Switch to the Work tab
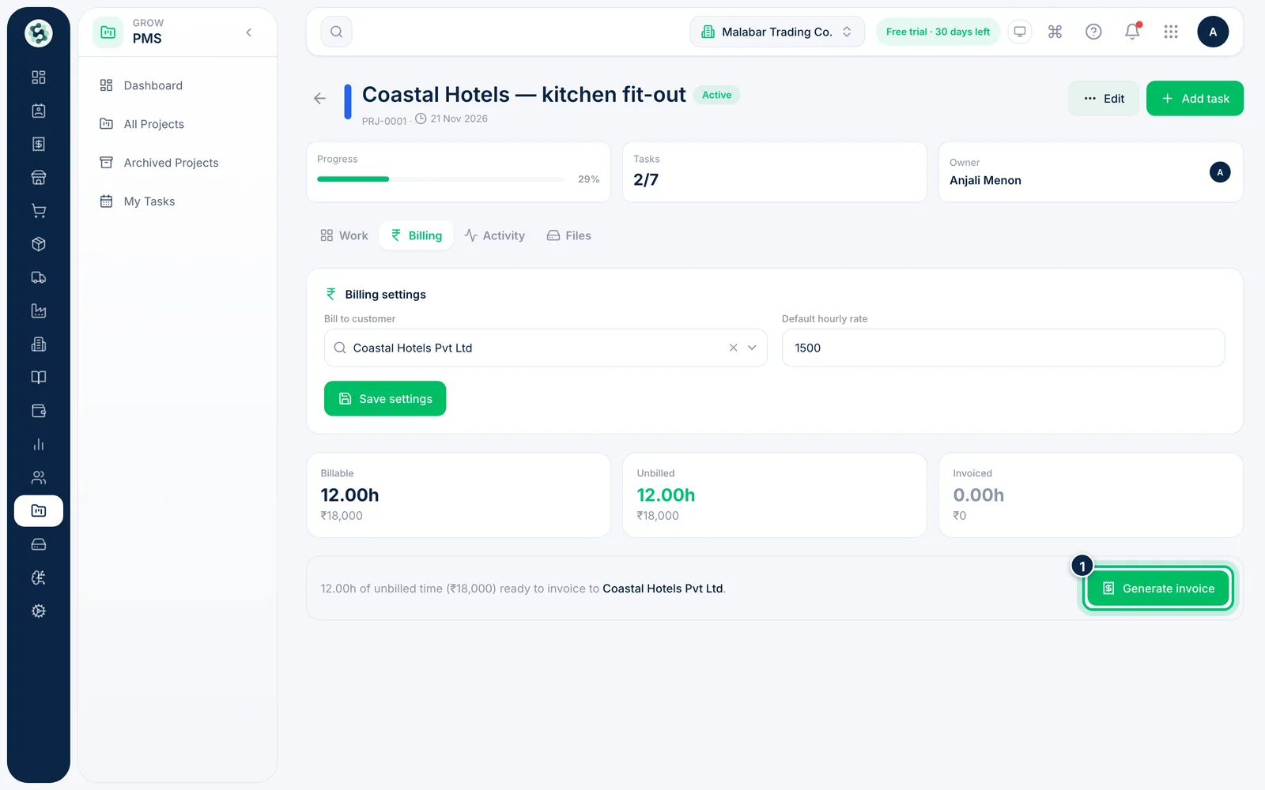Viewport: 1265px width, 790px height. coord(344,235)
